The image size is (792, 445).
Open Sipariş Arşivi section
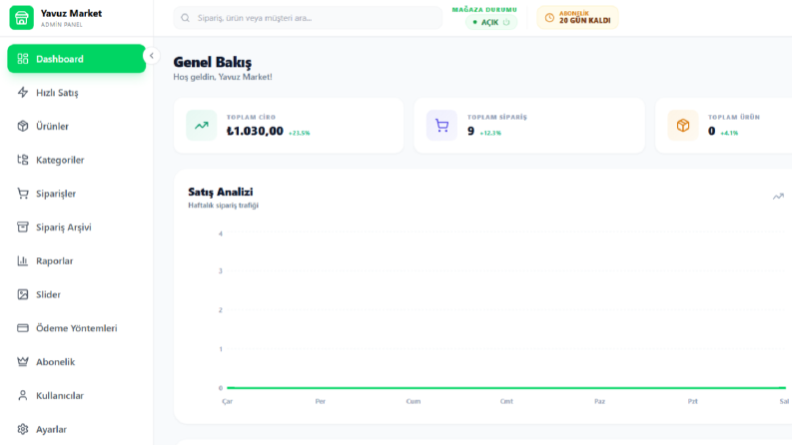pyautogui.click(x=76, y=227)
